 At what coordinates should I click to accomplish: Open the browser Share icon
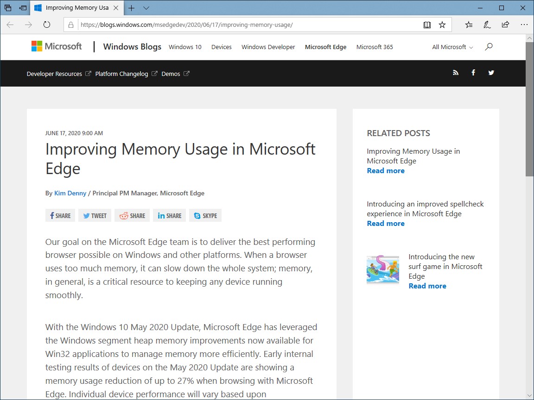(505, 25)
